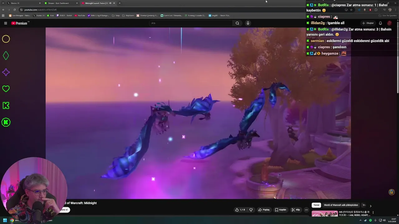Image resolution: width=399 pixels, height=224 pixels.
Task: Open the Windows Start menu
Action: pos(5,220)
